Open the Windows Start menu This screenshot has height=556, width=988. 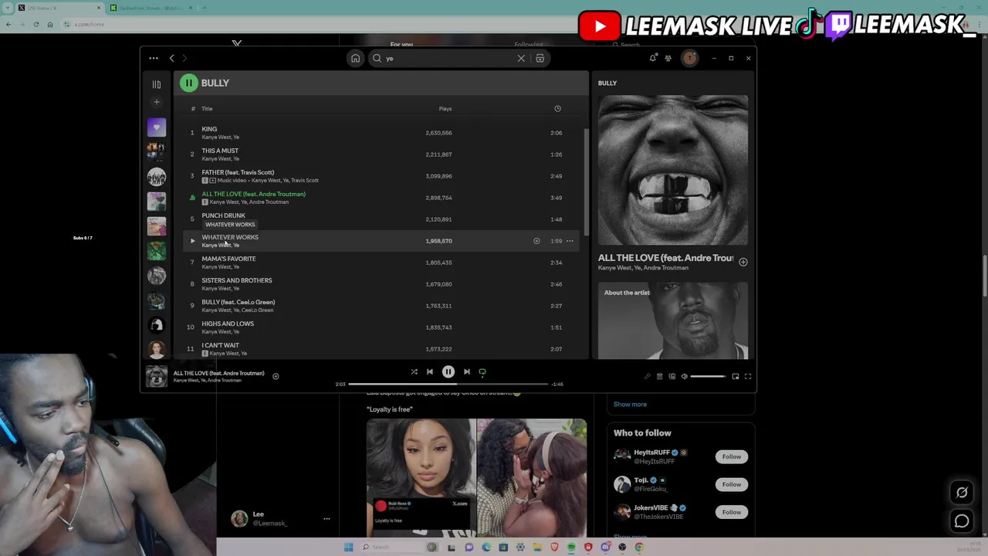(x=348, y=548)
